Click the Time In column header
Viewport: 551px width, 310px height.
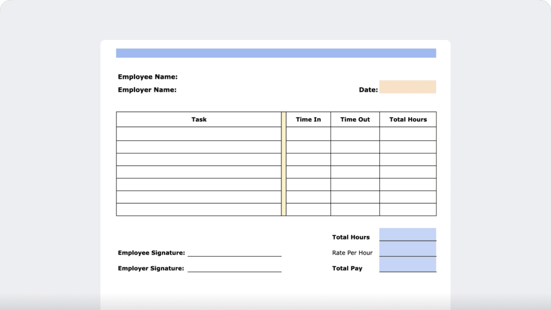click(308, 119)
